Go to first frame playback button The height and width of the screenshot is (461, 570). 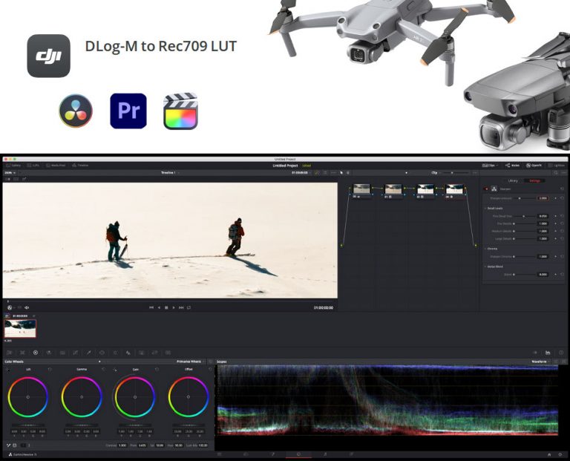pyautogui.click(x=151, y=307)
